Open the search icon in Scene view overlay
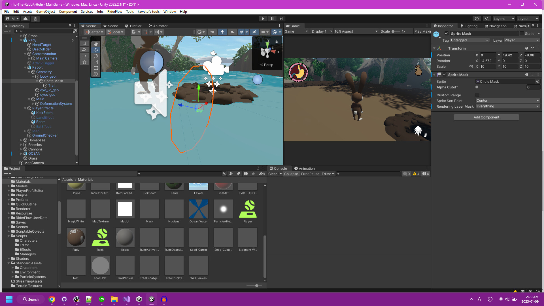 (x=84, y=43)
